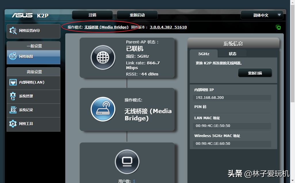
Task: Click the 内部网络 IP address field
Action: pos(232,98)
